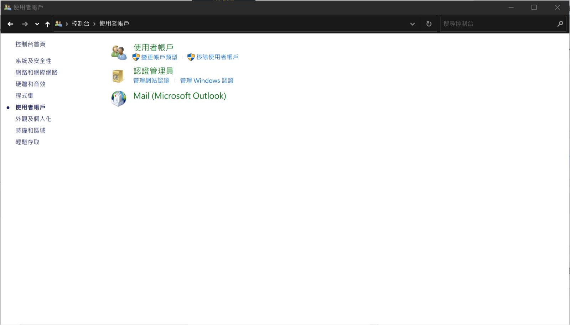Open the 使用者帳戶 heading link
The height and width of the screenshot is (325, 570).
(153, 47)
